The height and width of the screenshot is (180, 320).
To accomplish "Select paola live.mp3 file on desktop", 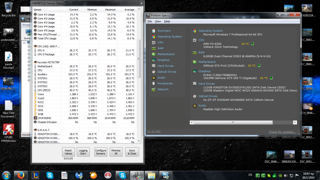I will 9,61.
